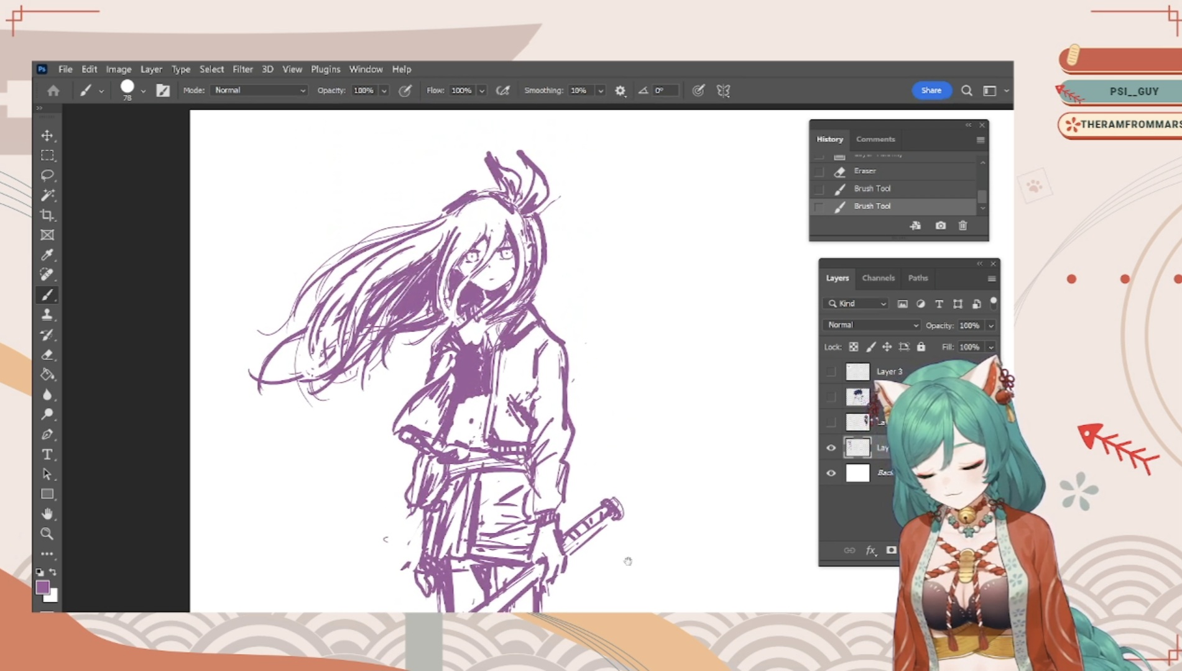Viewport: 1182px width, 671px height.
Task: Select the Blur tool
Action: [47, 395]
